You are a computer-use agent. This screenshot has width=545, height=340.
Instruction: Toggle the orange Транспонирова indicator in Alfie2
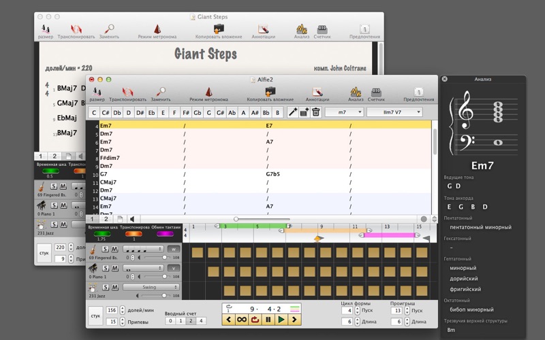134,234
